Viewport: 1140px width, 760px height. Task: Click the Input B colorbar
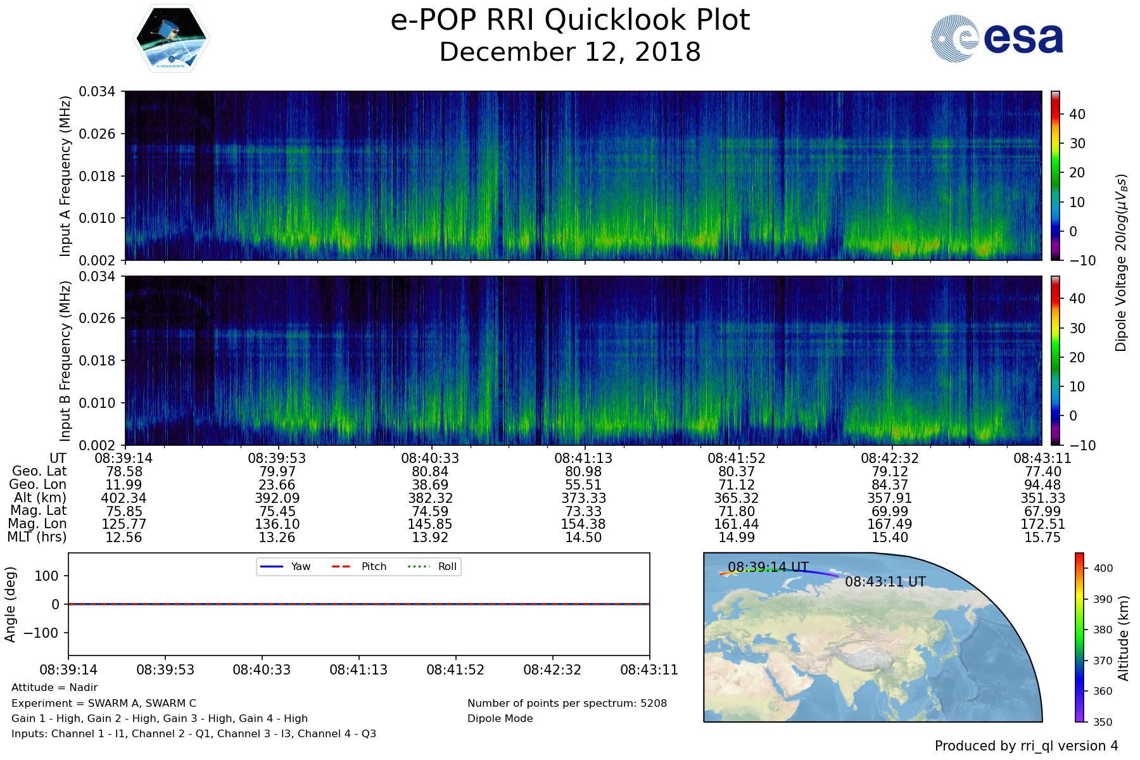coord(1056,360)
